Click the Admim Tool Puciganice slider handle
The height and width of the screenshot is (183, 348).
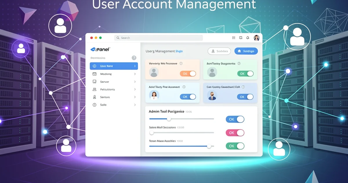click(169, 119)
